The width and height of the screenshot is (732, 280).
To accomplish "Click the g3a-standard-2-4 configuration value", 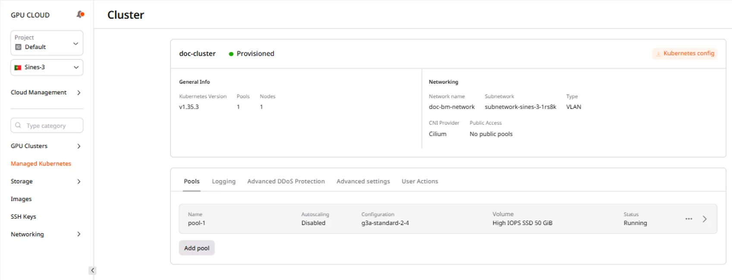I will (x=385, y=223).
